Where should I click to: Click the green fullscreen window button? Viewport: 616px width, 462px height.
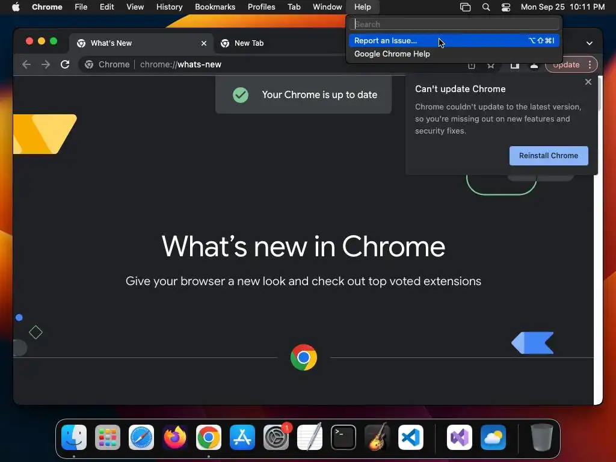click(54, 42)
